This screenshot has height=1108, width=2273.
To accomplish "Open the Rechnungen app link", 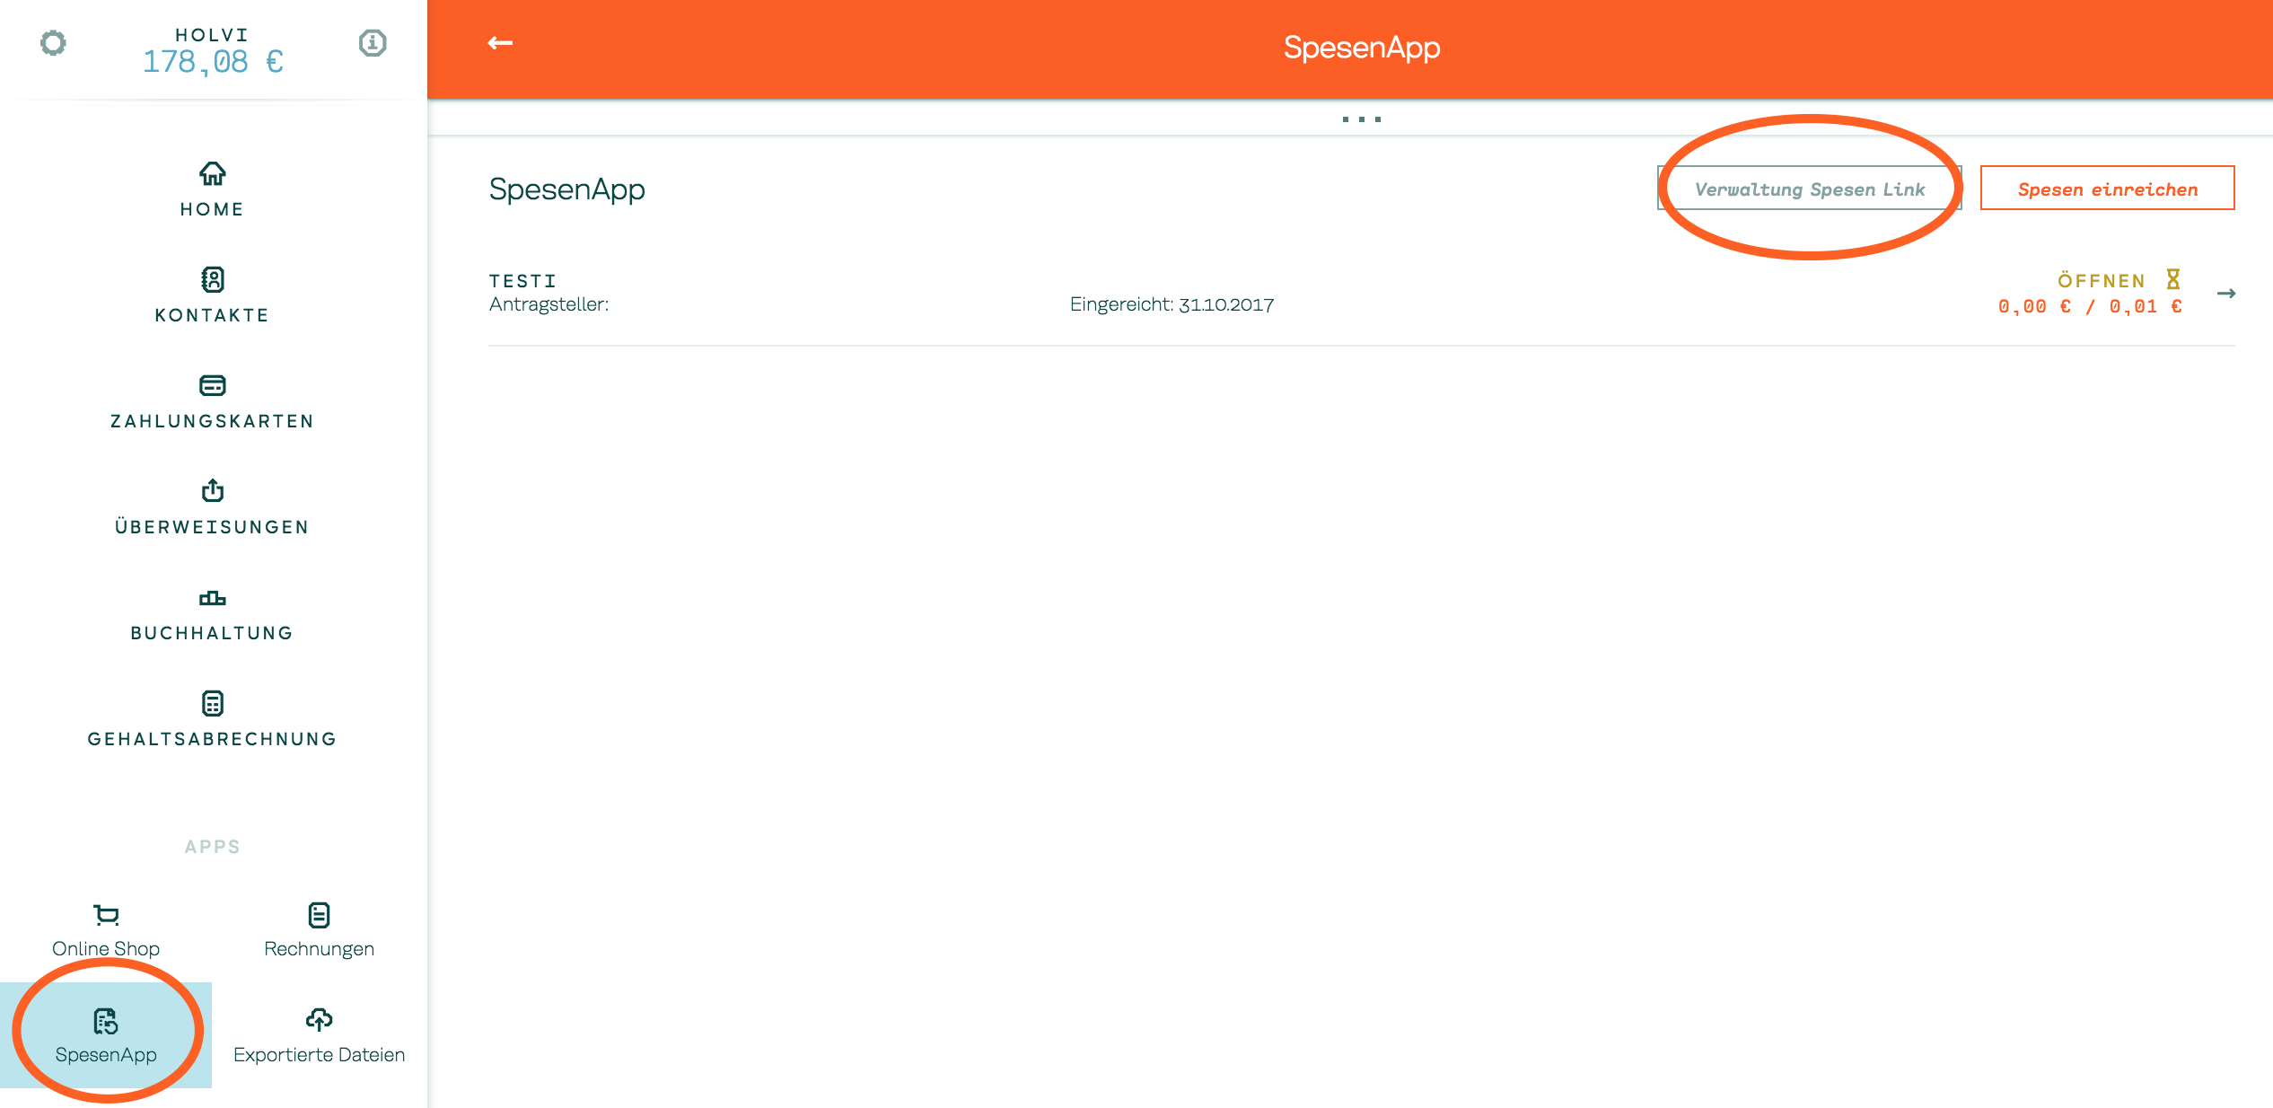I will click(x=320, y=949).
